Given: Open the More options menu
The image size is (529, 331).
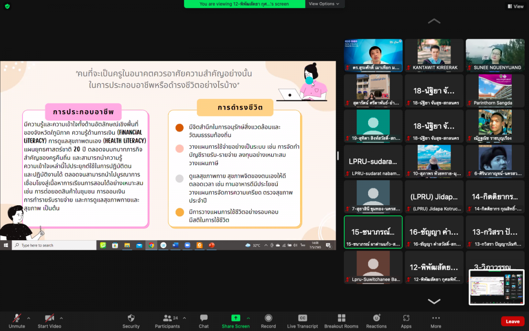Looking at the screenshot, I should (436, 318).
